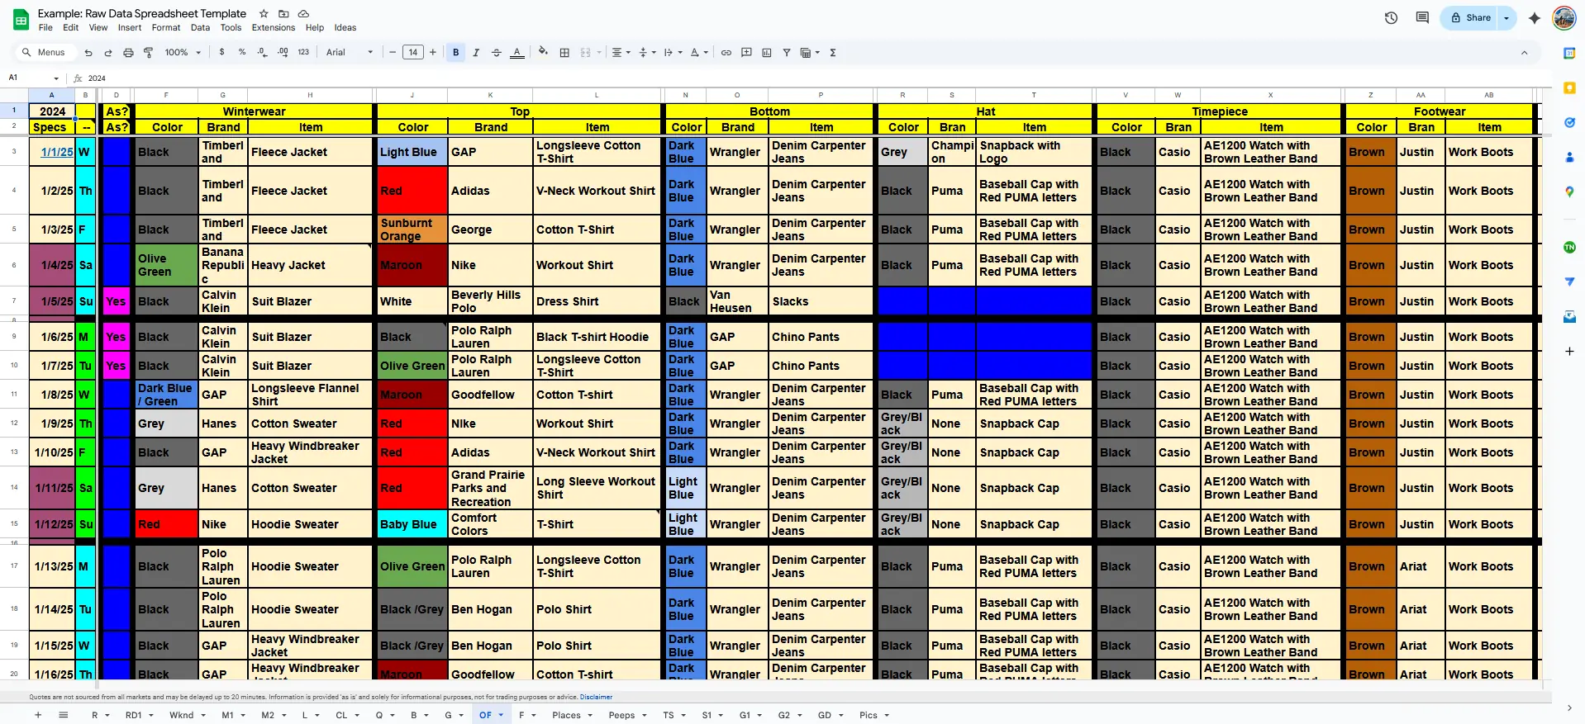Click the font size field showing 14
This screenshot has width=1585, height=724.
pyautogui.click(x=412, y=53)
